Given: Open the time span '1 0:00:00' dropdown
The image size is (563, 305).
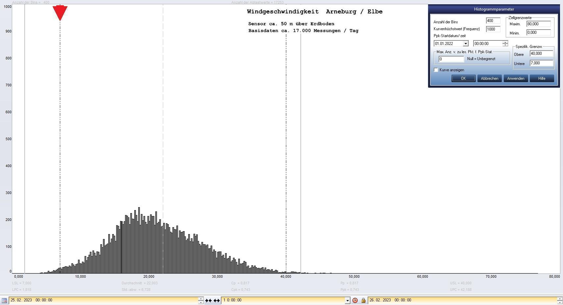Looking at the screenshot, I should tap(347, 300).
